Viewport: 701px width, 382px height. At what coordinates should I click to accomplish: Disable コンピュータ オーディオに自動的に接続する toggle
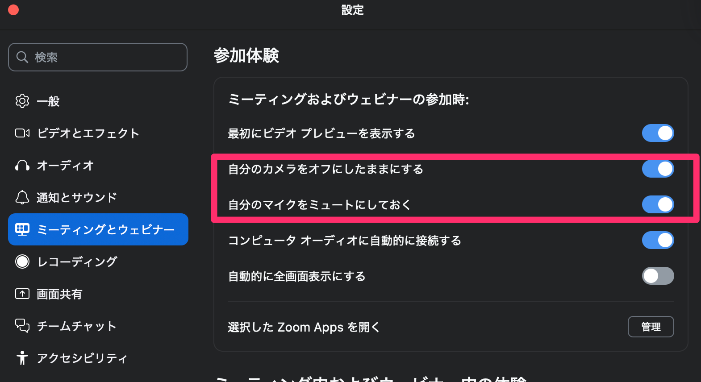coord(658,240)
